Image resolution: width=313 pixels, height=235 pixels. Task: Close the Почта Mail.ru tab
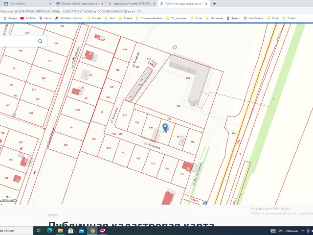(x=50, y=3)
